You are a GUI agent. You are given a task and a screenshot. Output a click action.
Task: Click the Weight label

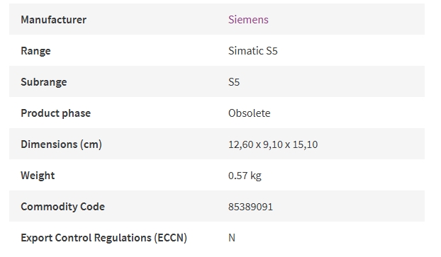pyautogui.click(x=38, y=176)
